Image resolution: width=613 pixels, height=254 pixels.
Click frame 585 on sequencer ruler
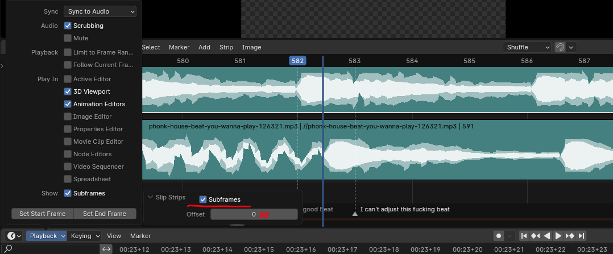pyautogui.click(x=470, y=61)
